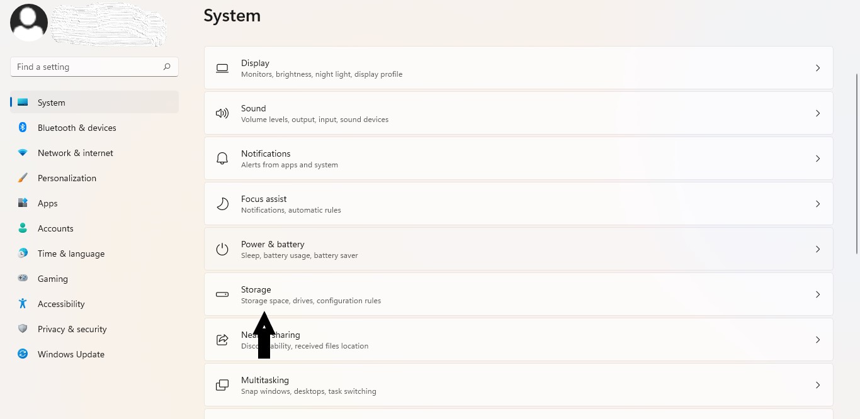860x419 pixels.
Task: Open the Personalization section
Action: pyautogui.click(x=67, y=178)
